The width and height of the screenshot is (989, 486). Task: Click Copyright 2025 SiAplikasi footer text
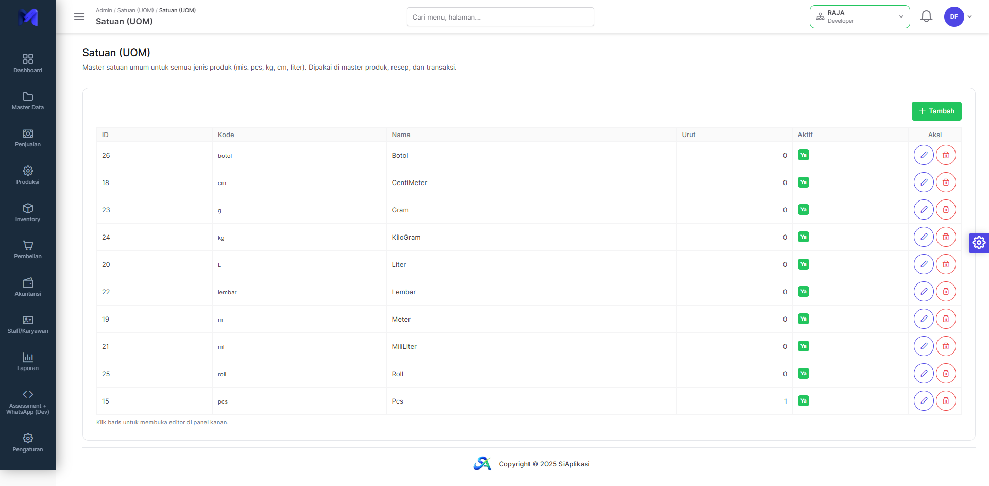(544, 464)
